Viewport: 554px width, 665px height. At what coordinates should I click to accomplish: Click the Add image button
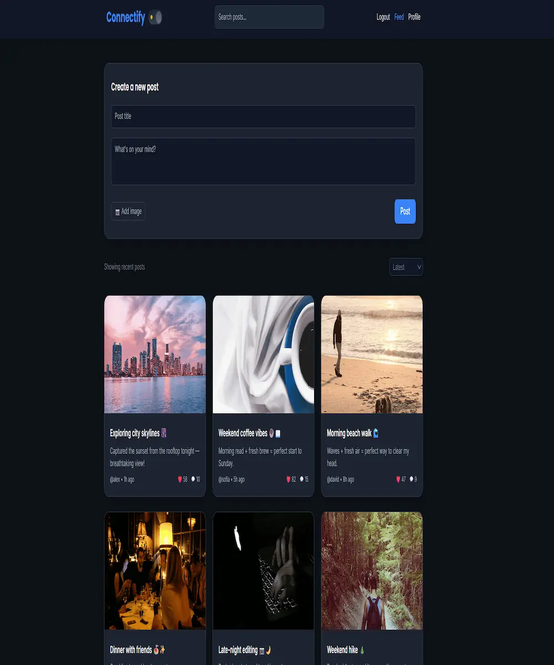[x=128, y=211]
